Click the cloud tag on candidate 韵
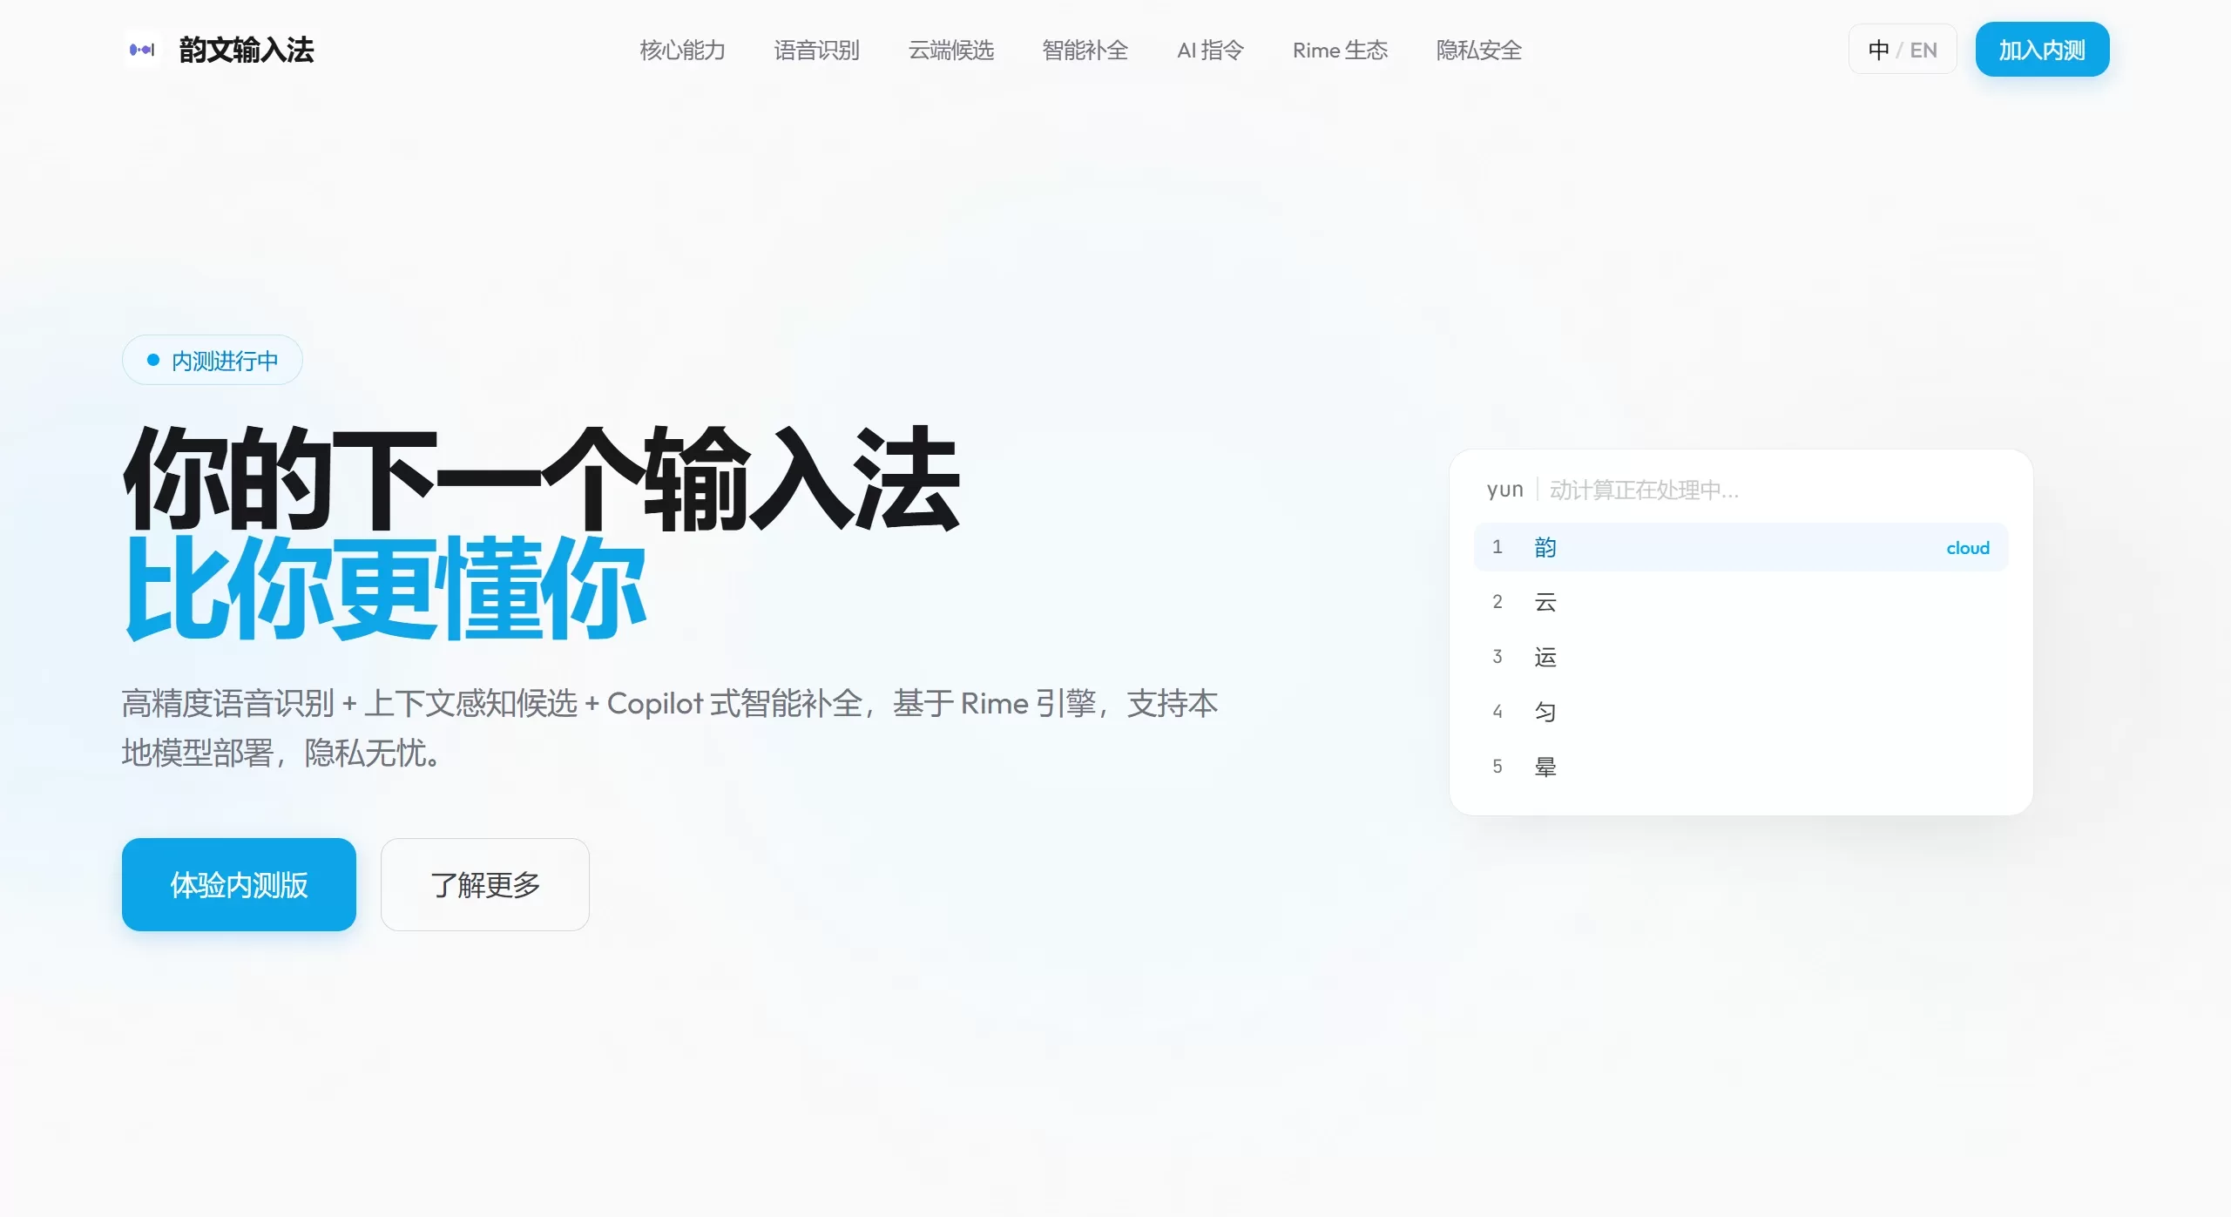This screenshot has width=2231, height=1217. click(1967, 547)
